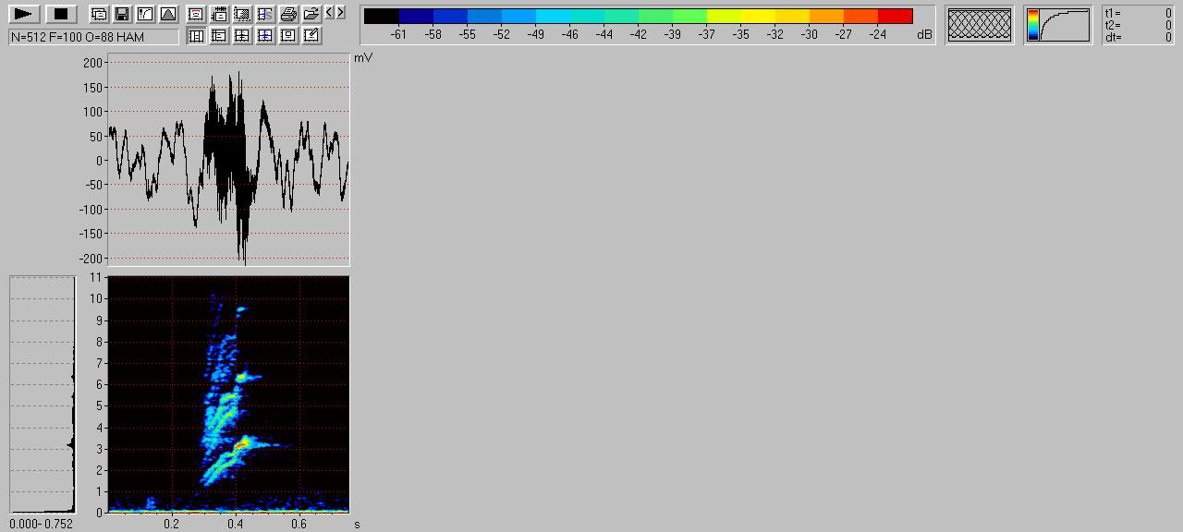Toggle the blue crosshair grid cursor button
The image size is (1183, 532).
(265, 36)
